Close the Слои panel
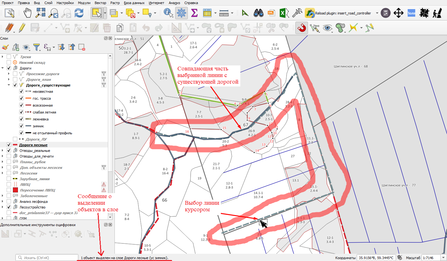This screenshot has width=447, height=261. (110, 38)
